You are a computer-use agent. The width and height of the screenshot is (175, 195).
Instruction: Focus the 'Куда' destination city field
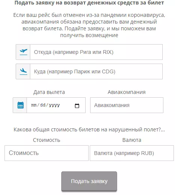coord(96,71)
